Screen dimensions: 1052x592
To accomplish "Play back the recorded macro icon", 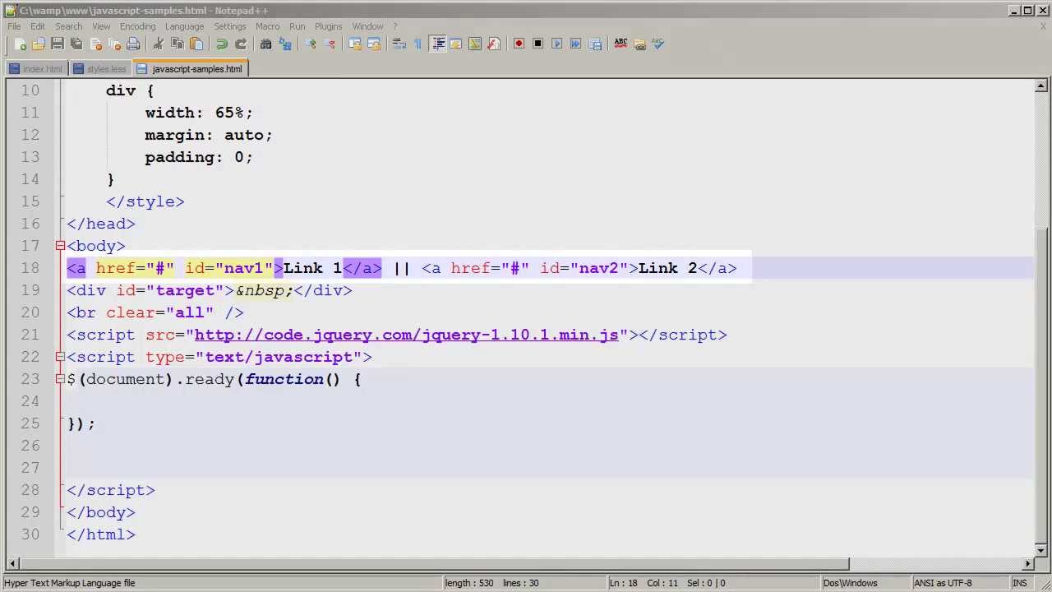I will 557,44.
